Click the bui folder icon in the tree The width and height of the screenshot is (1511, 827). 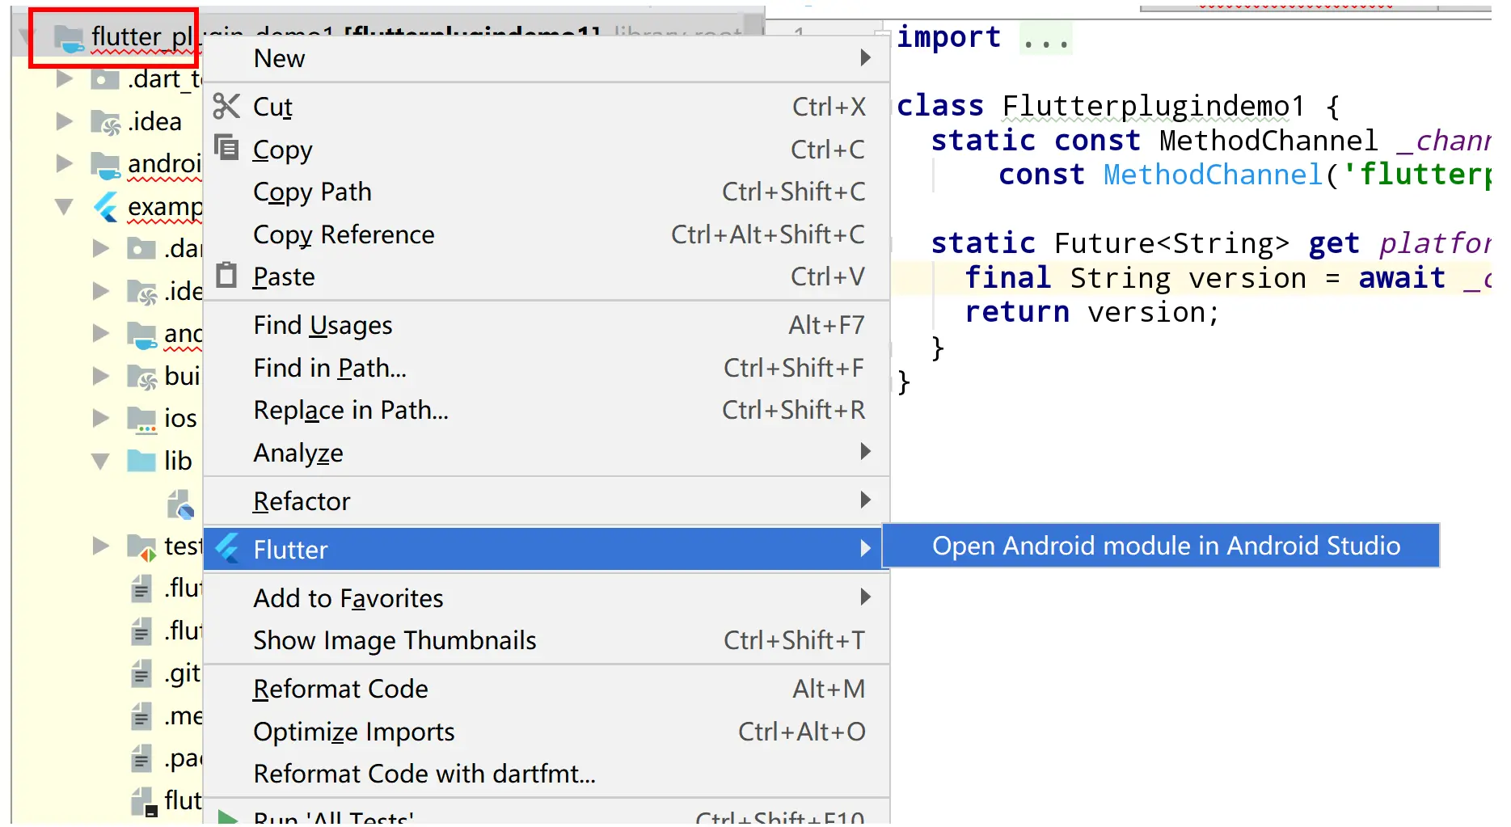(x=142, y=377)
